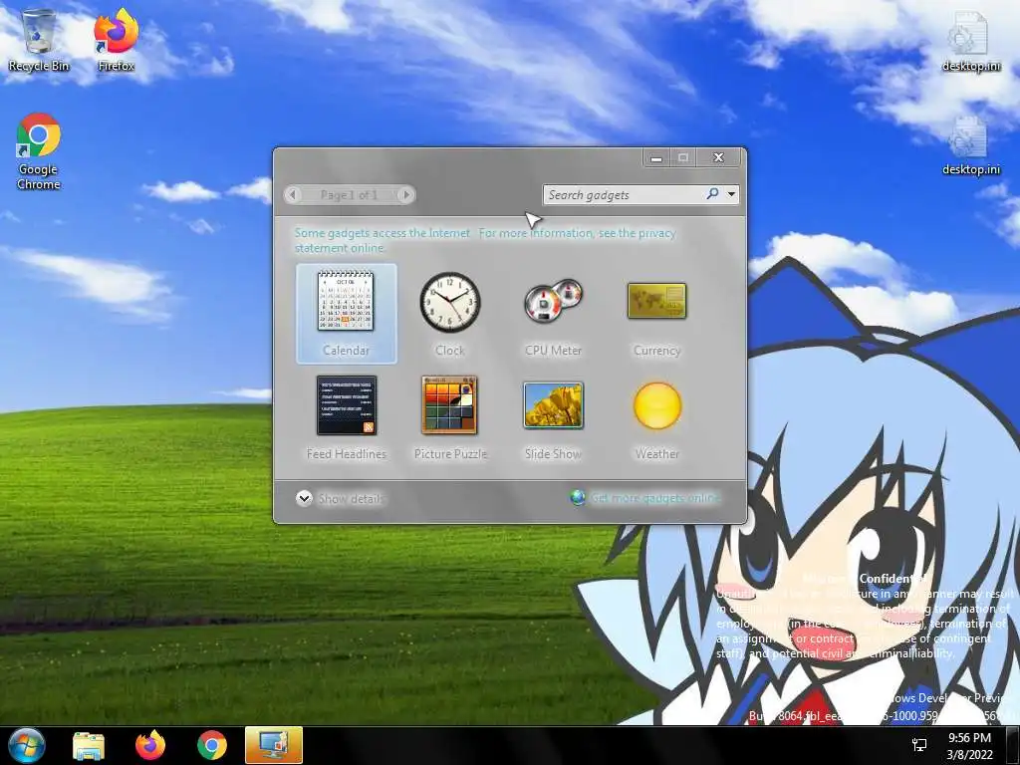Go to next gadgets page arrow
The width and height of the screenshot is (1020, 765).
point(406,194)
